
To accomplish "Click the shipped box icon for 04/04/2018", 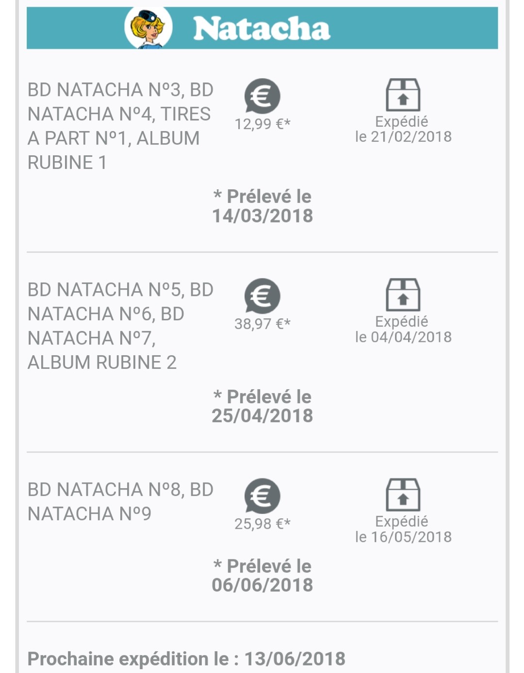I will click(x=403, y=295).
